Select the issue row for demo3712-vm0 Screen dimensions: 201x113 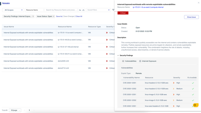coord(58,68)
